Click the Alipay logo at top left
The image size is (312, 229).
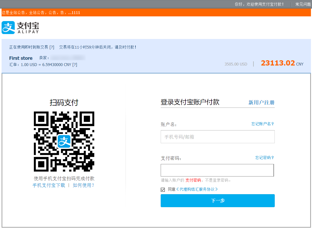(x=20, y=28)
